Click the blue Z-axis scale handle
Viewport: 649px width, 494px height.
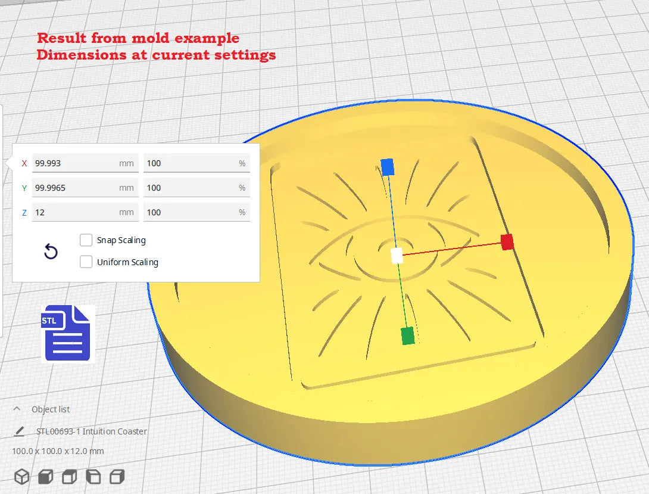(388, 167)
